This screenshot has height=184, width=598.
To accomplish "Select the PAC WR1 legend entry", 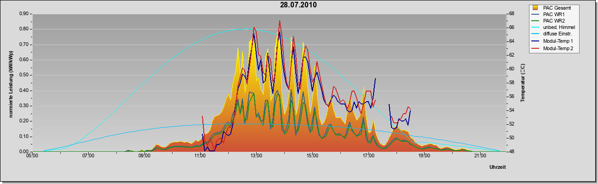I will [553, 15].
